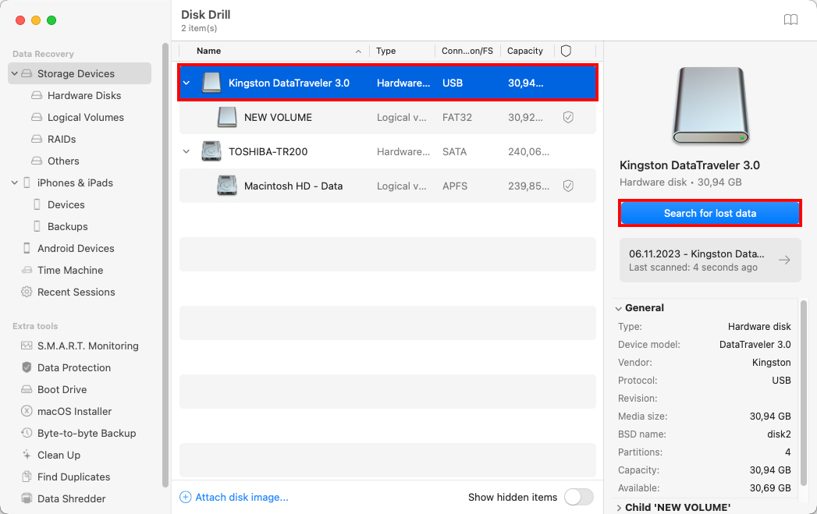
Task: Collapse the Kingston DataTraveler 3.0 row
Action: [186, 83]
